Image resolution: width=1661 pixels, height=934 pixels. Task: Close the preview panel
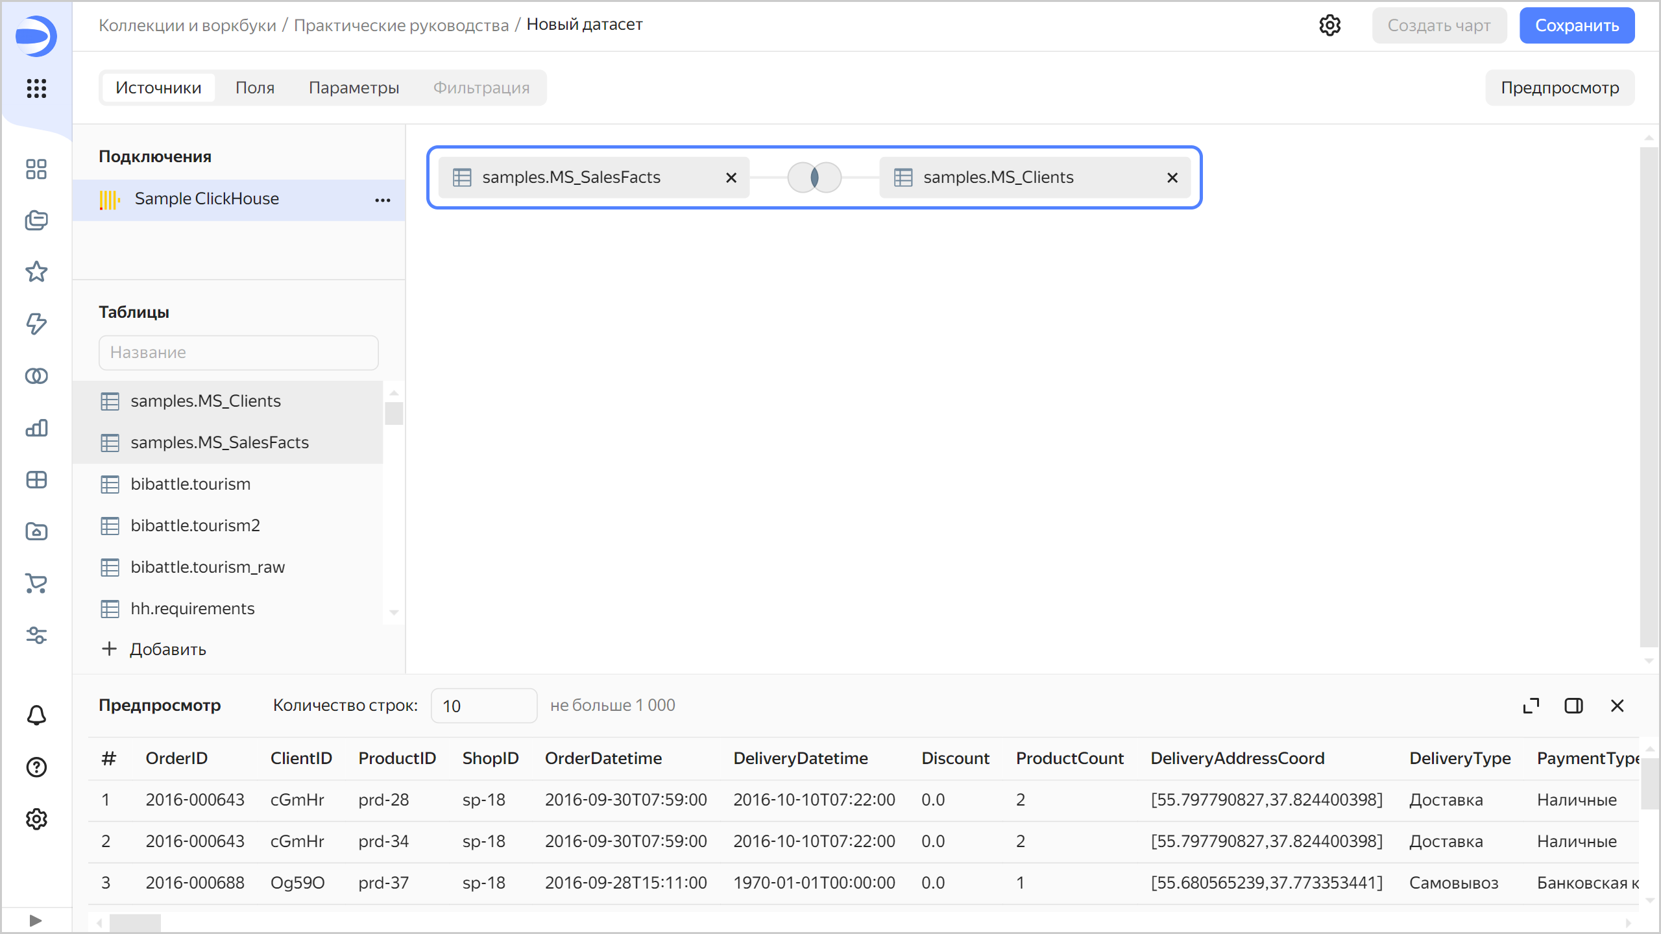(1617, 706)
